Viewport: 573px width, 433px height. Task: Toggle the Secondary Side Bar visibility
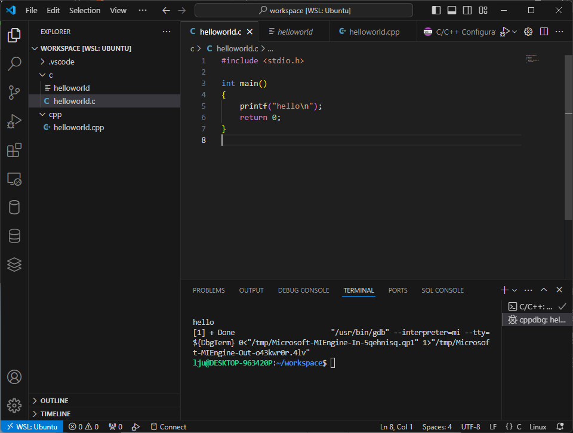(x=467, y=10)
